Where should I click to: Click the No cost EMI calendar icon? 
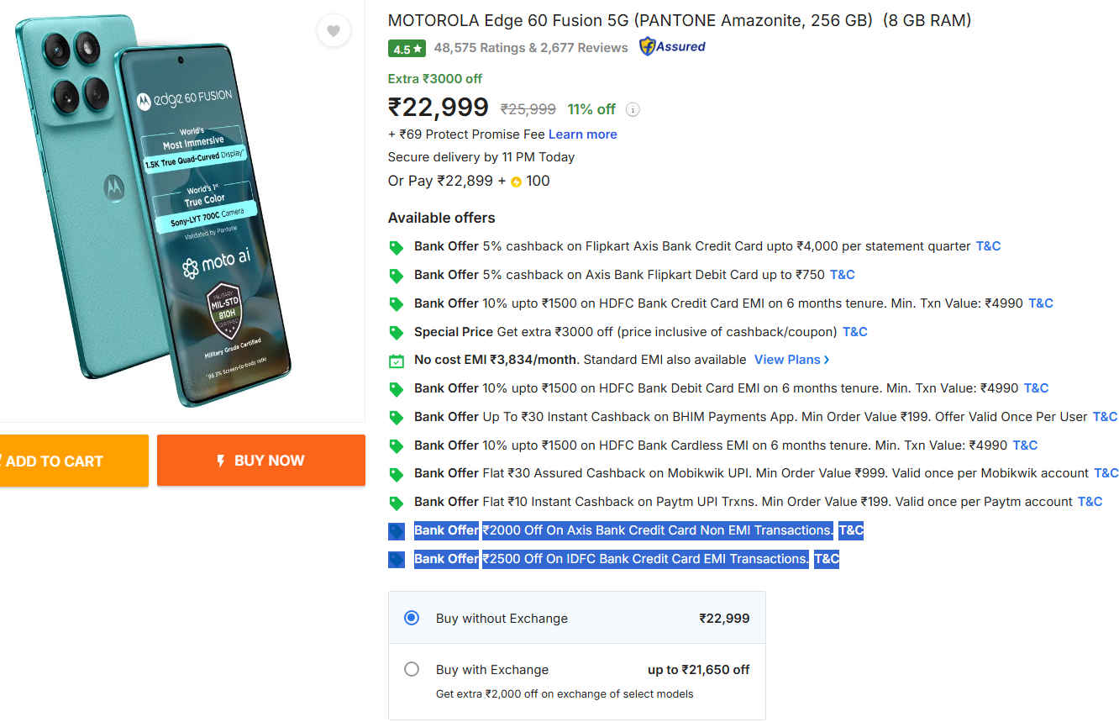pos(397,361)
